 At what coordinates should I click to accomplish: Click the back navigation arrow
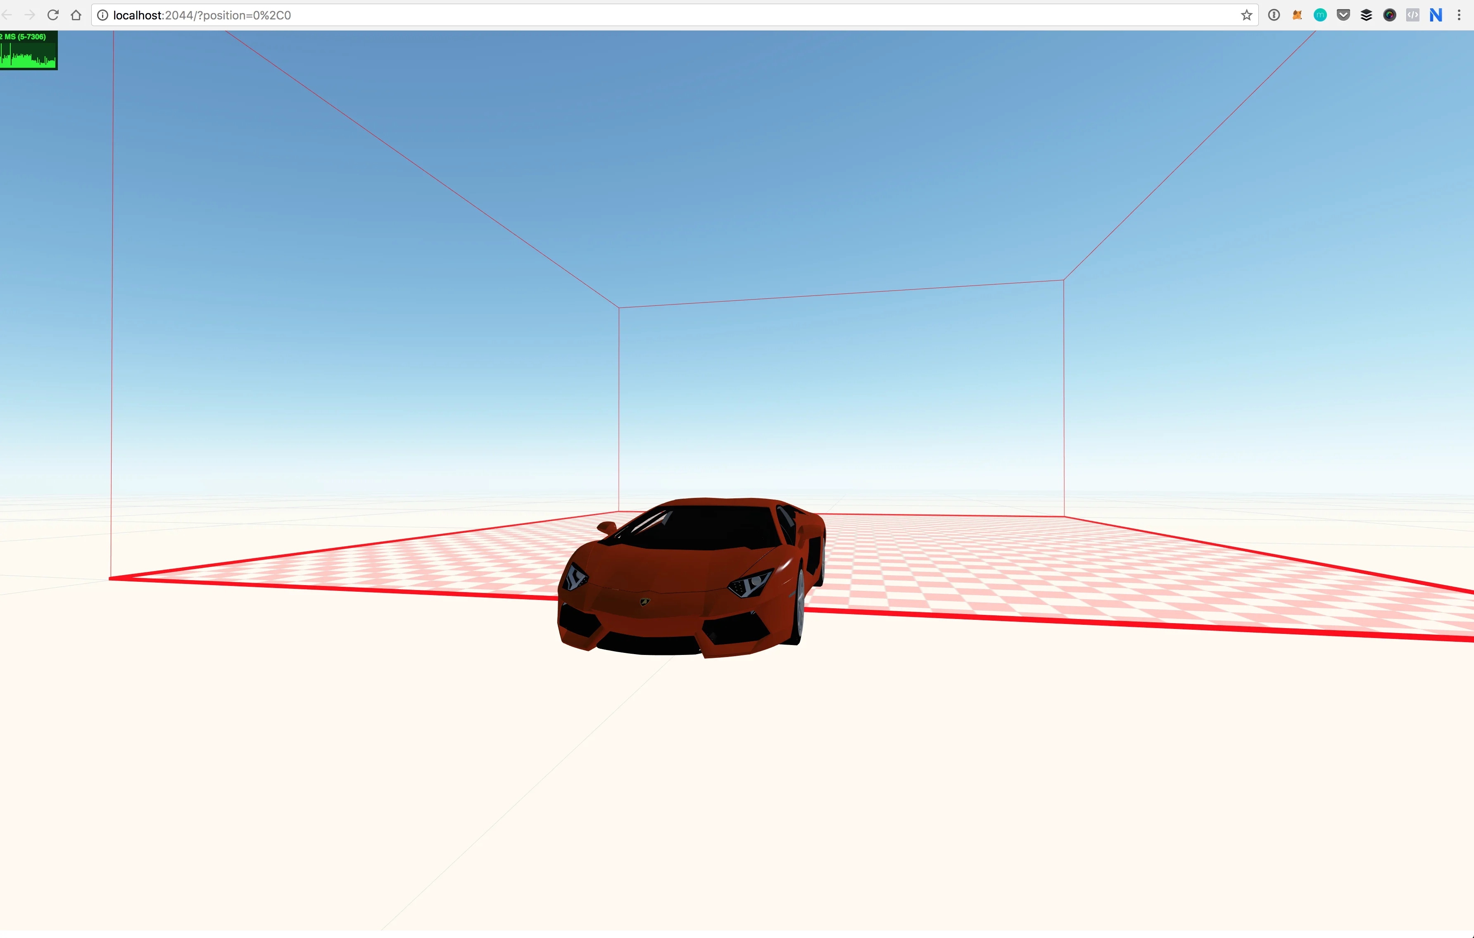pos(7,15)
